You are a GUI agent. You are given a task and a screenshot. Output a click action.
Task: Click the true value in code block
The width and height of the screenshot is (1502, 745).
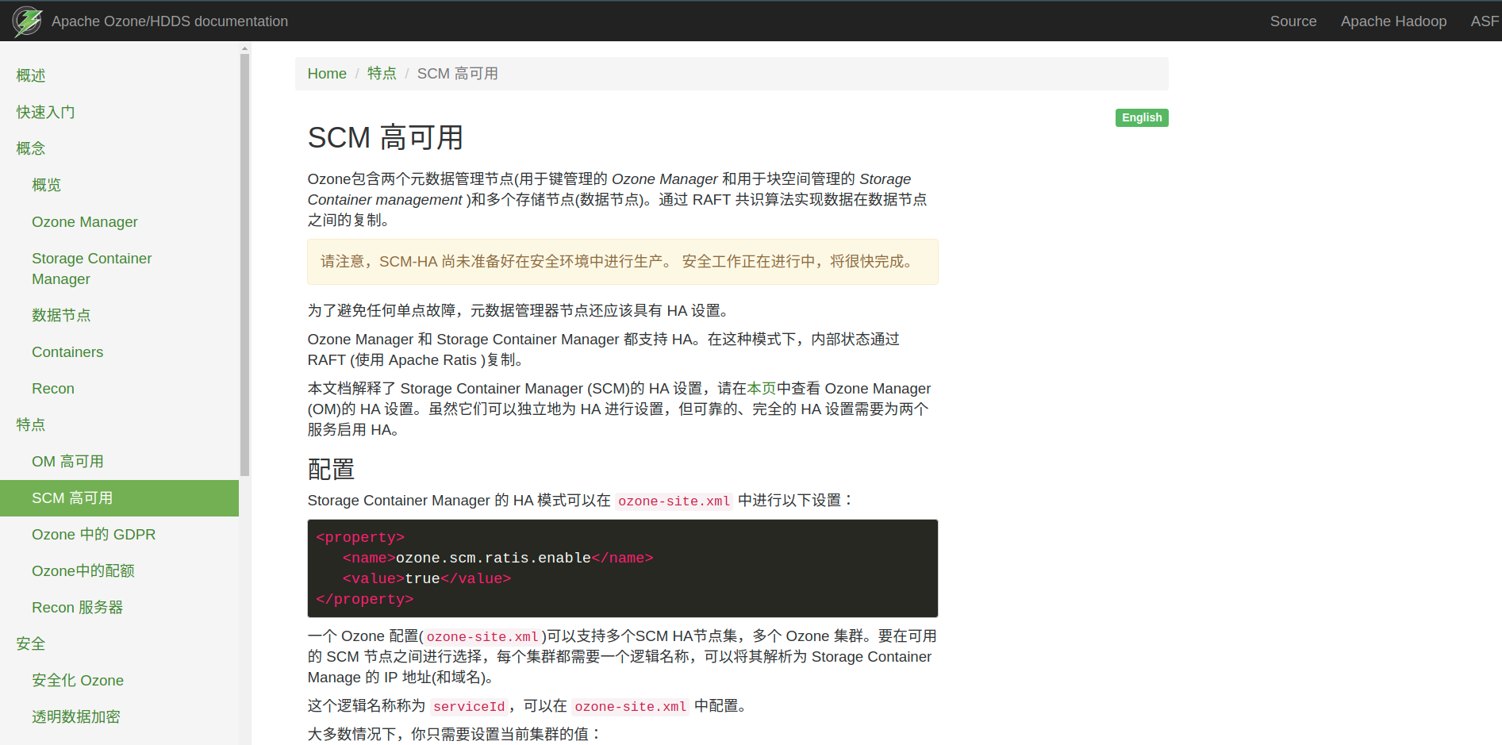(422, 578)
